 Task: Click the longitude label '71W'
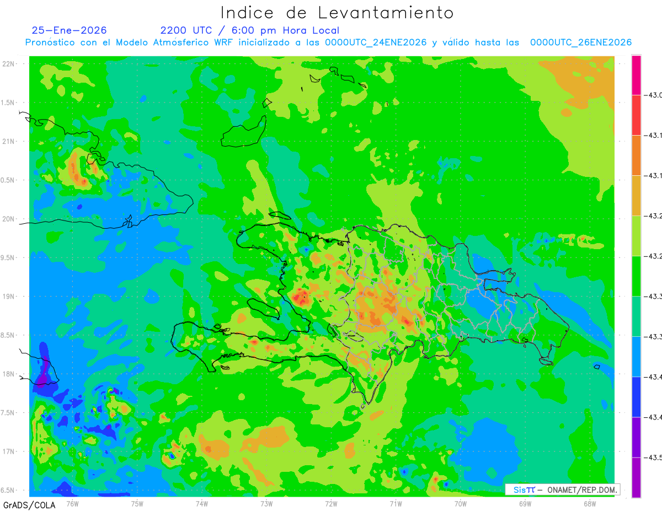(396, 503)
